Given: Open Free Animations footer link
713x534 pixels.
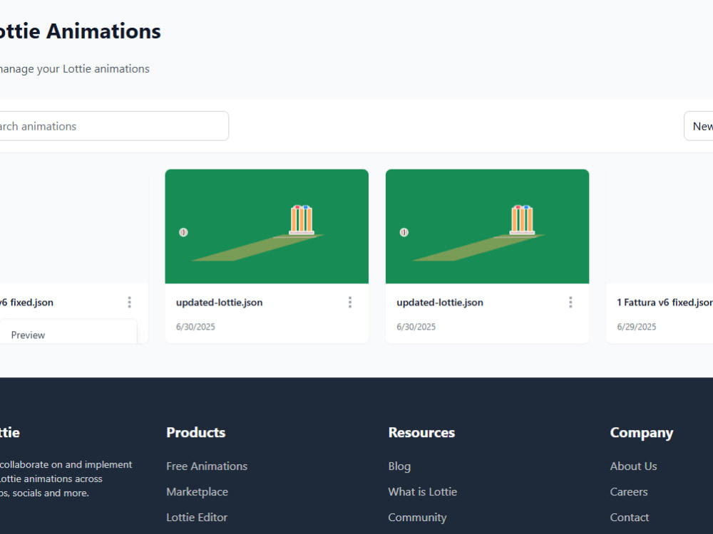Looking at the screenshot, I should pyautogui.click(x=207, y=466).
